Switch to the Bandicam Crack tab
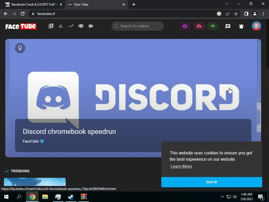 32,4
